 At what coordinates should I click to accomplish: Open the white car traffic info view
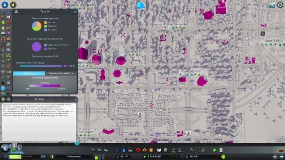[3, 34]
